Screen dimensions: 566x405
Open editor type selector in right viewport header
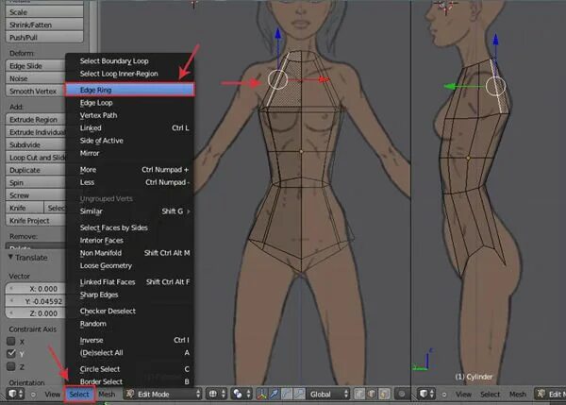click(426, 394)
